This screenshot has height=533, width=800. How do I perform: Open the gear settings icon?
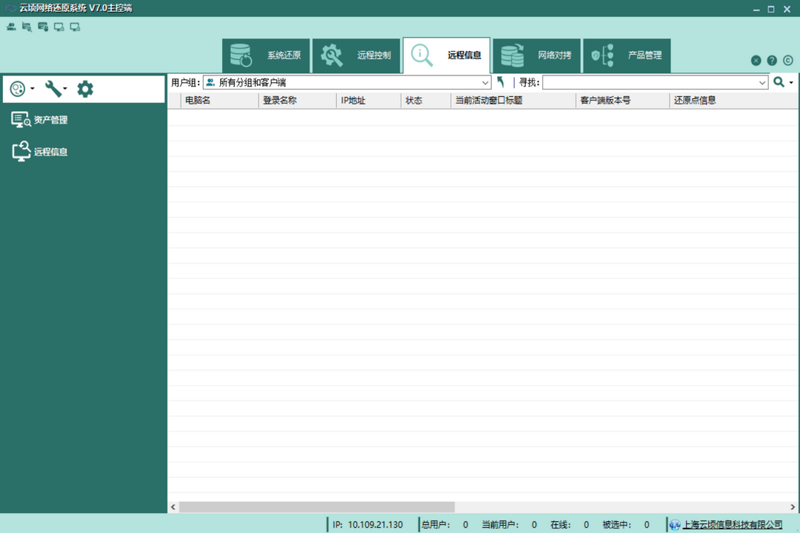(84, 88)
